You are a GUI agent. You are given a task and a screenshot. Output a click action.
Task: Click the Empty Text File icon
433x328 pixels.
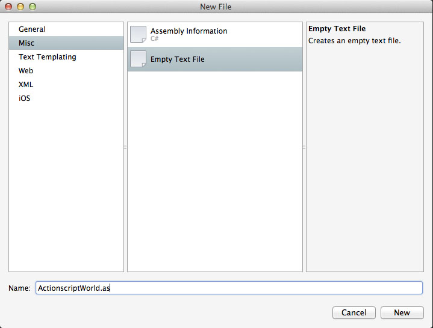point(138,59)
